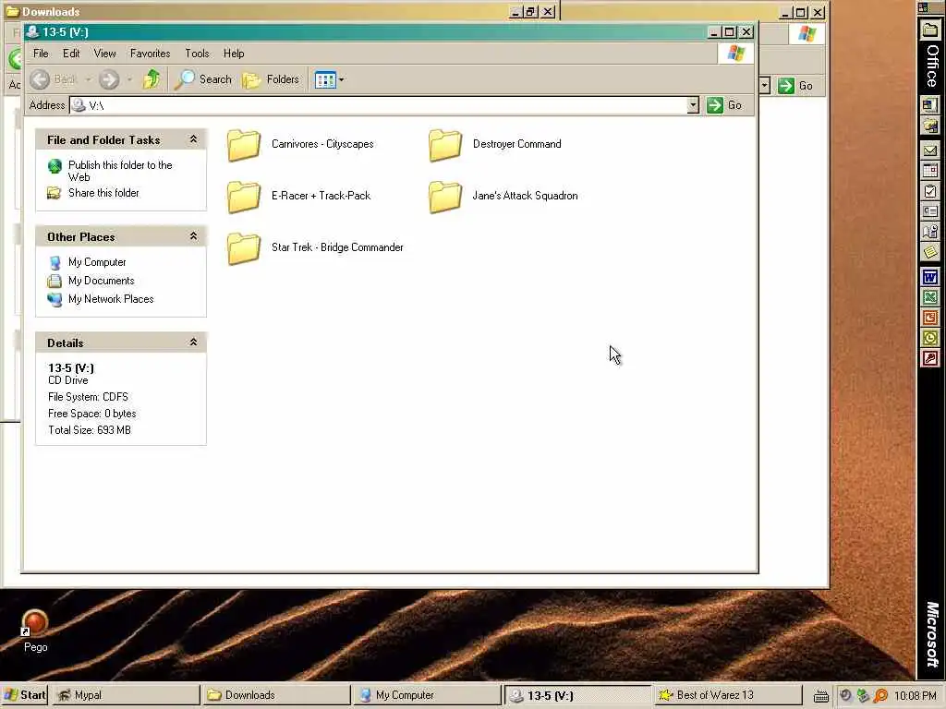Switch to Mypal taskbar button
The width and height of the screenshot is (946, 709).
pyautogui.click(x=125, y=695)
